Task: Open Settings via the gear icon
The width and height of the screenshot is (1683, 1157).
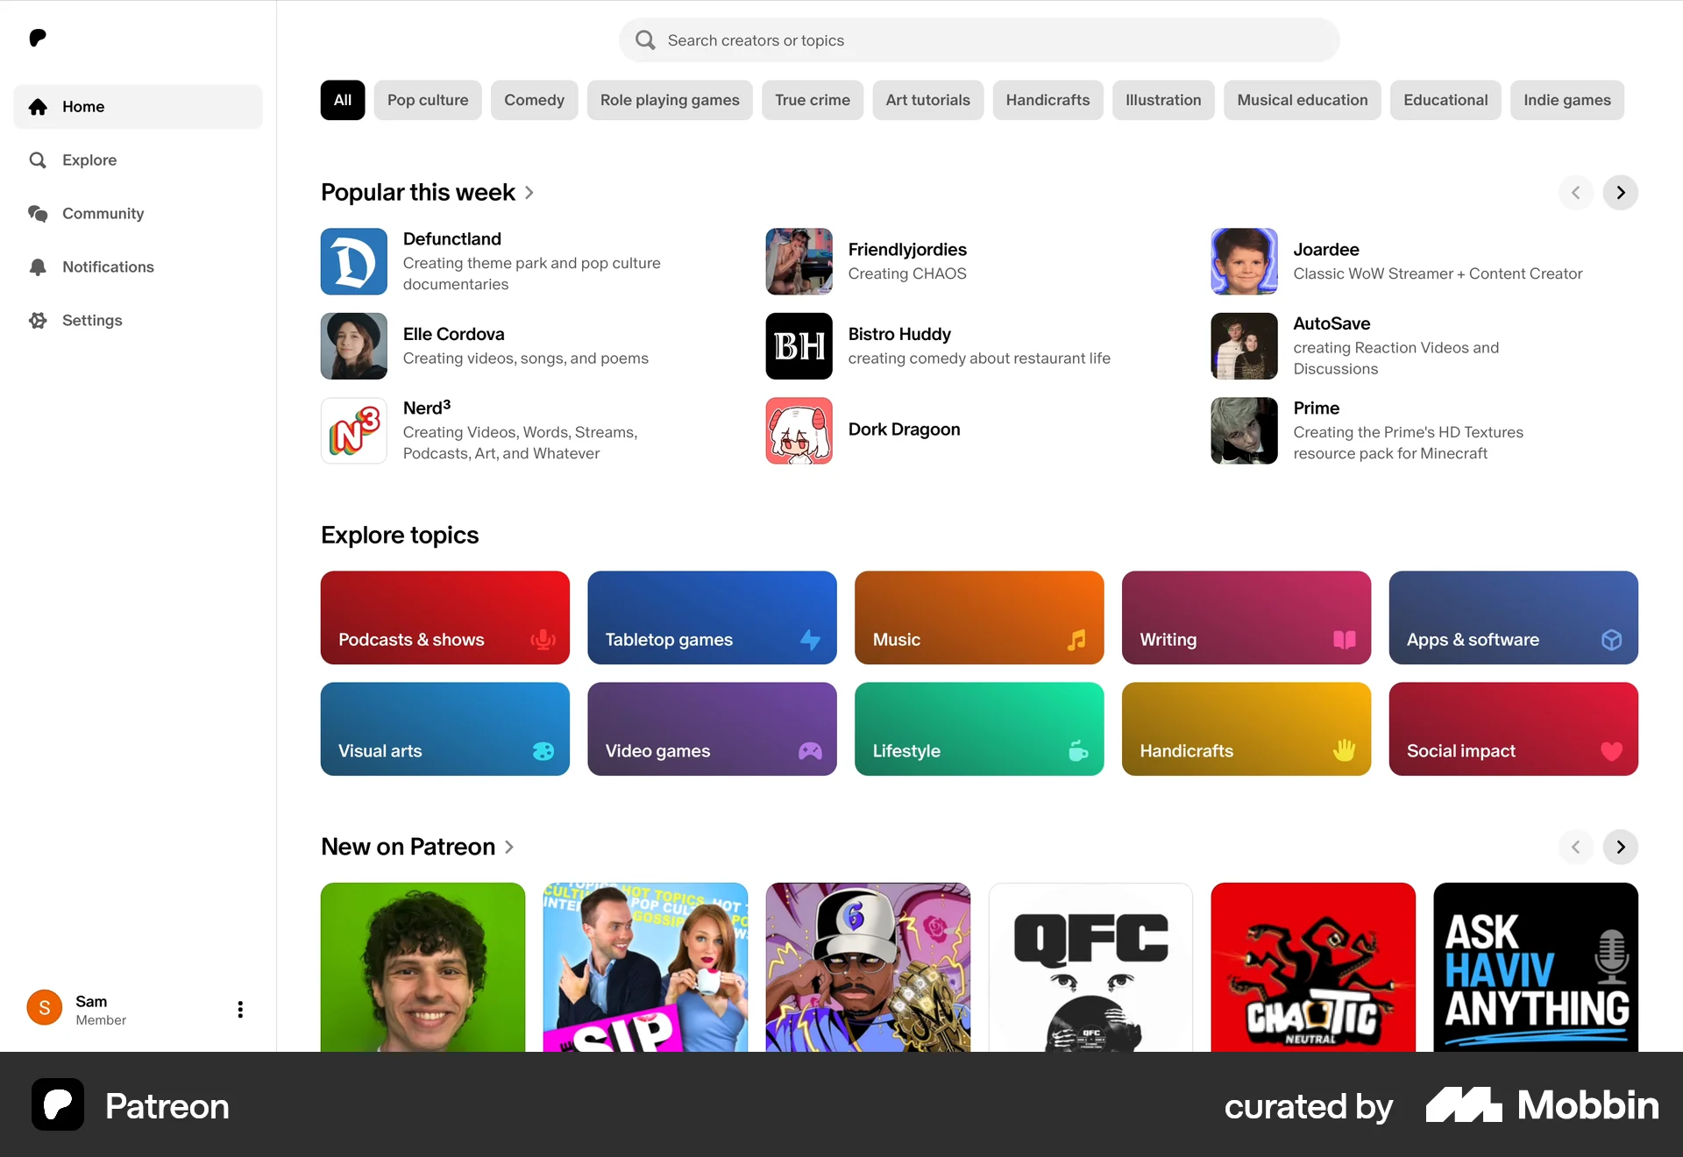Action: [x=39, y=320]
